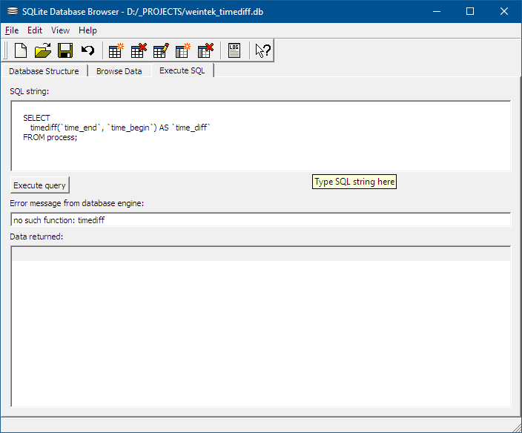
Task: Click the window resize grip in corner
Action: [x=517, y=428]
